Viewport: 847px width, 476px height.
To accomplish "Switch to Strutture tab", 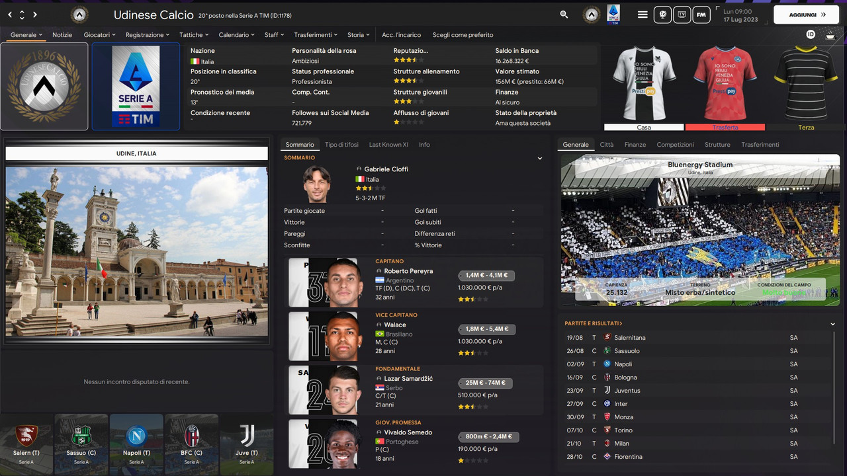I will click(717, 144).
